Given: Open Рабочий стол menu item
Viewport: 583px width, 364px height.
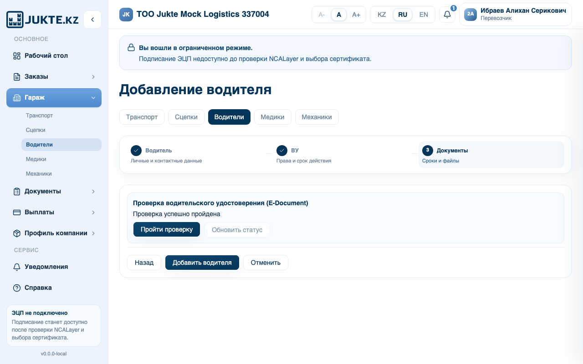Looking at the screenshot, I should click(54, 56).
